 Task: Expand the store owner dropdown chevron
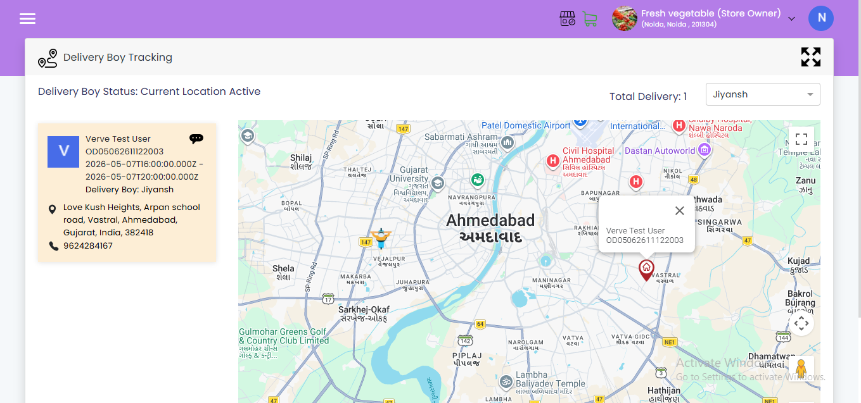791,19
